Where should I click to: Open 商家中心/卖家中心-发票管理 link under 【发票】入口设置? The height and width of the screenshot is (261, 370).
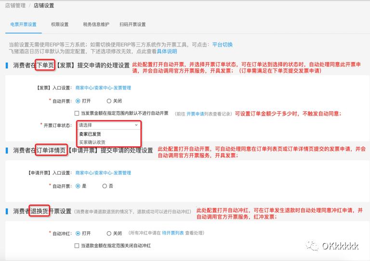point(103,88)
